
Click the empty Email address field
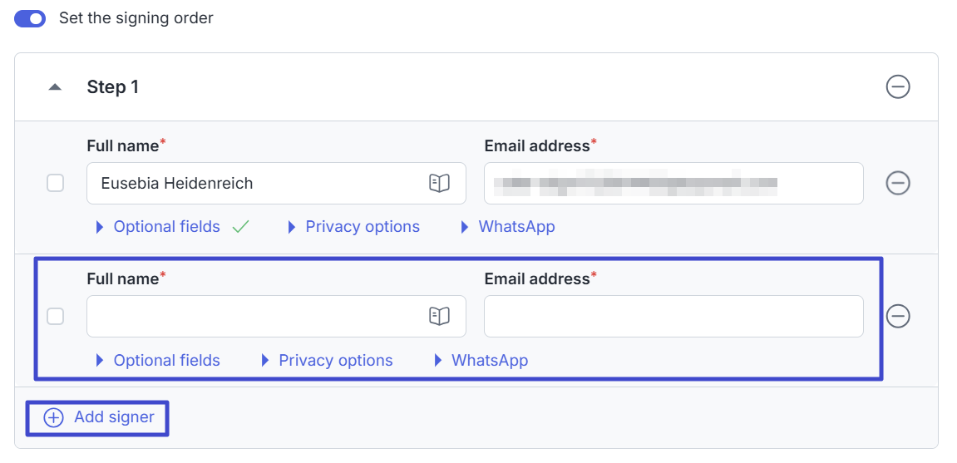click(673, 316)
